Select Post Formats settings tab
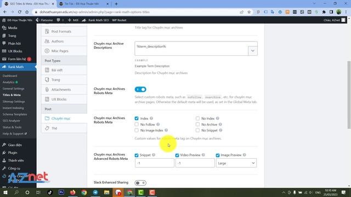Viewport: 351px width, 197px height. coord(64,32)
